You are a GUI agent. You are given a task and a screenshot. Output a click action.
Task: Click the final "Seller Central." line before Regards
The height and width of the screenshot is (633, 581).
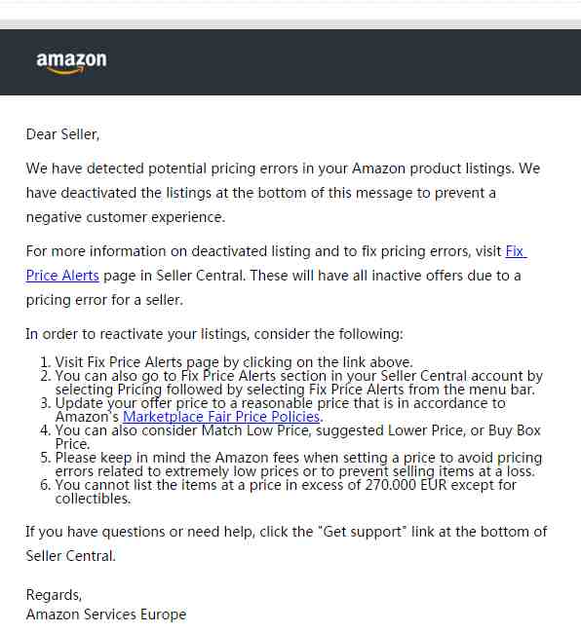pyautogui.click(x=71, y=556)
